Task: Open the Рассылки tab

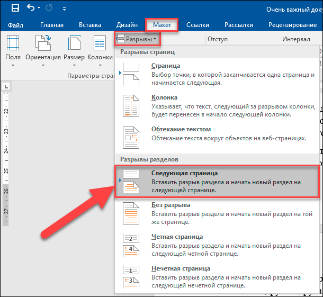Action: 238,25
